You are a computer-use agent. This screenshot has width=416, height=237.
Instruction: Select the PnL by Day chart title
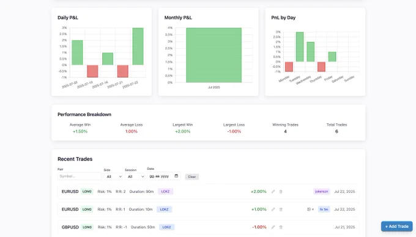pos(283,18)
